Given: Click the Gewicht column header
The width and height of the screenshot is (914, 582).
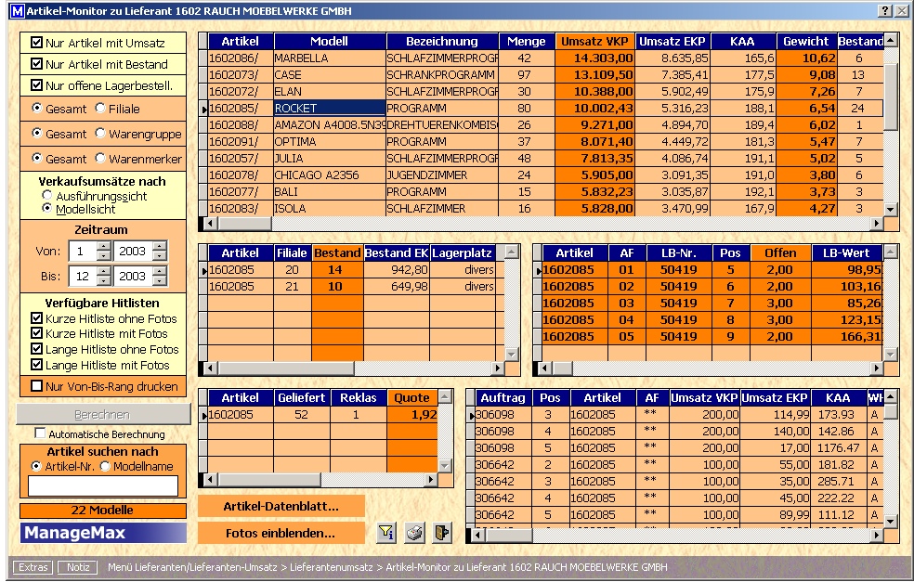Looking at the screenshot, I should [x=805, y=42].
